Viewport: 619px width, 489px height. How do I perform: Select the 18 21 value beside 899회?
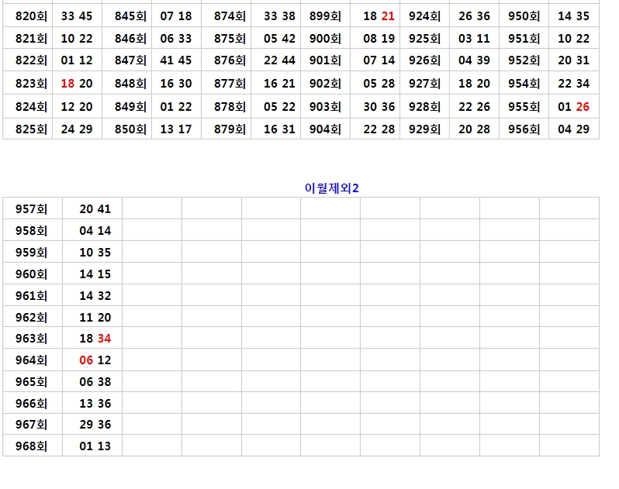[x=379, y=15]
